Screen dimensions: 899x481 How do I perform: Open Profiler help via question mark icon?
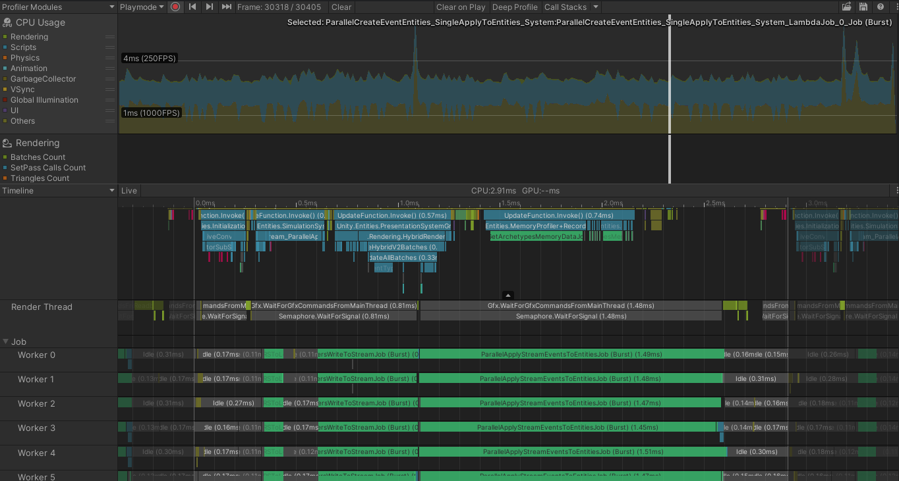coord(881,7)
